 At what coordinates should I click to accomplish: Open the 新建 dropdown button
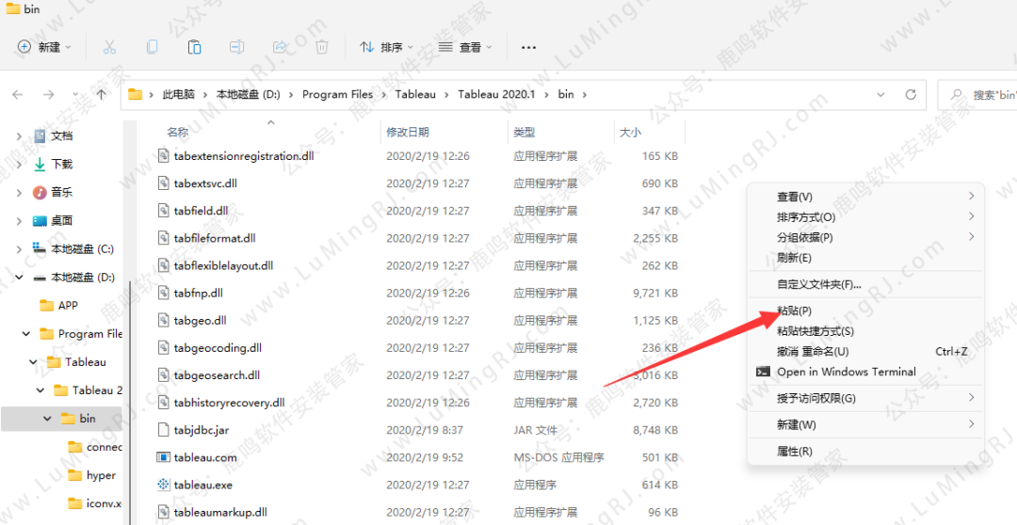[44, 47]
